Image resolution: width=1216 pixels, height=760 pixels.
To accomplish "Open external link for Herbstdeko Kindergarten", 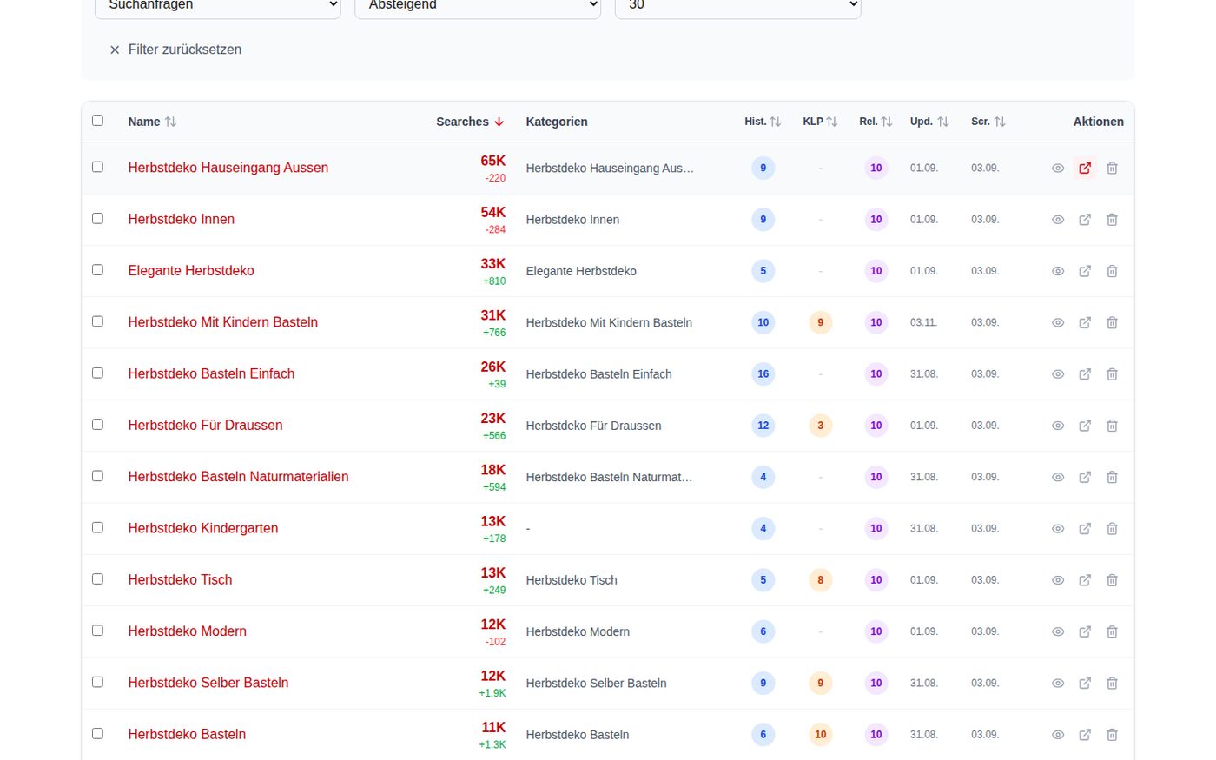I will point(1085,529).
